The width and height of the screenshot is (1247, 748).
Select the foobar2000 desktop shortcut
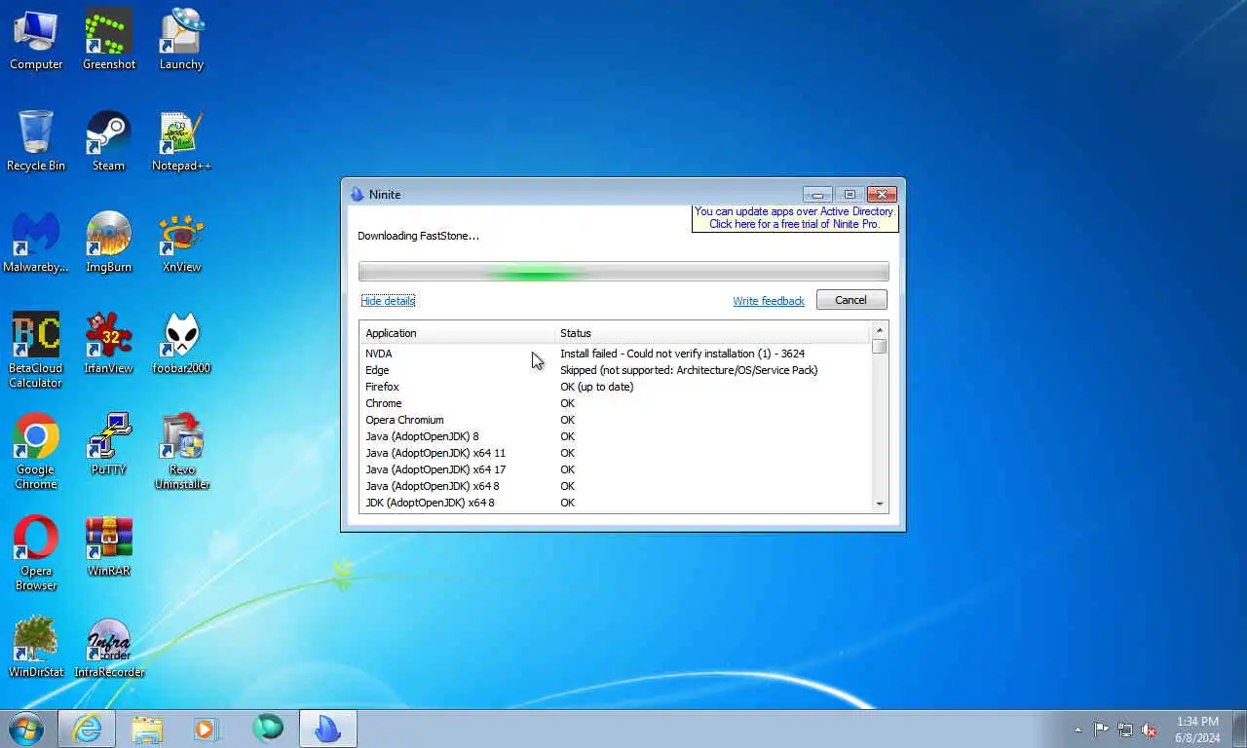[x=181, y=344]
